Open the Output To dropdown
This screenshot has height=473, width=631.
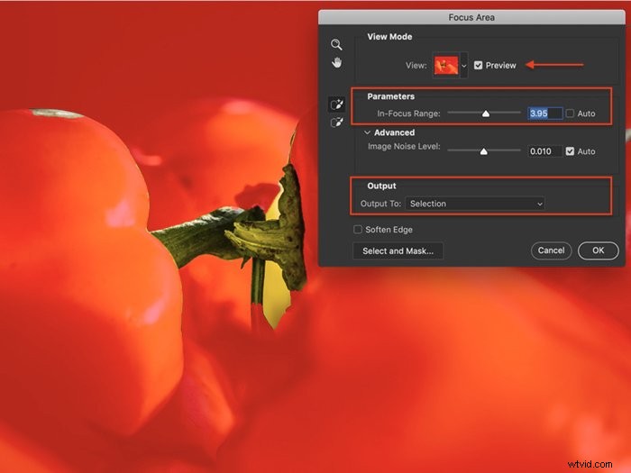coord(475,204)
